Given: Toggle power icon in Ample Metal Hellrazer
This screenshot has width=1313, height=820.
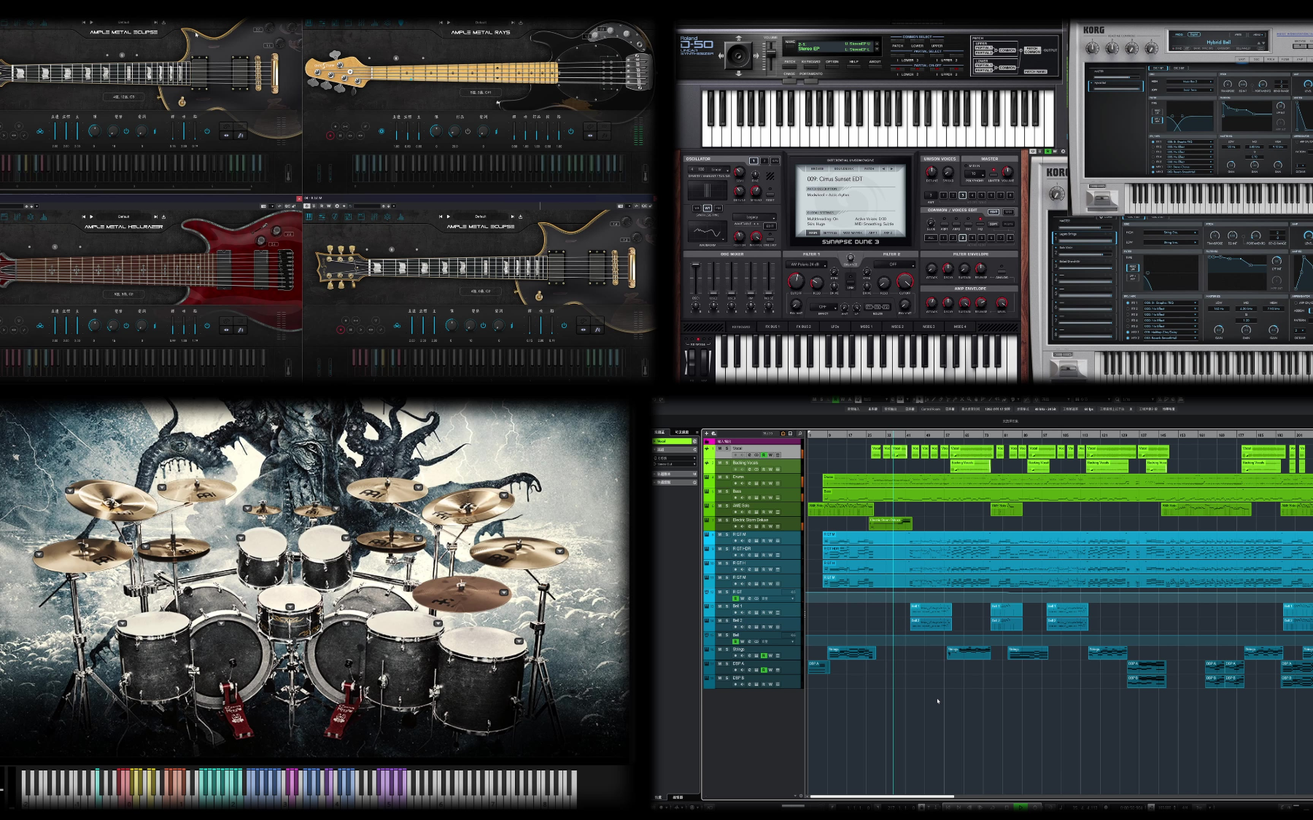Looking at the screenshot, I should click(126, 325).
